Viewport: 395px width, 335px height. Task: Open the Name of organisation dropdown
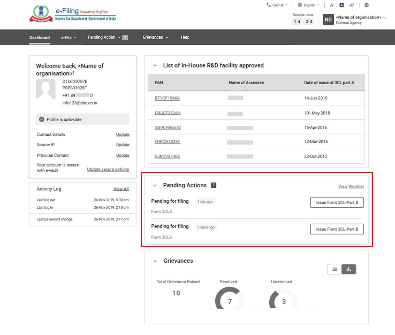coord(358,17)
